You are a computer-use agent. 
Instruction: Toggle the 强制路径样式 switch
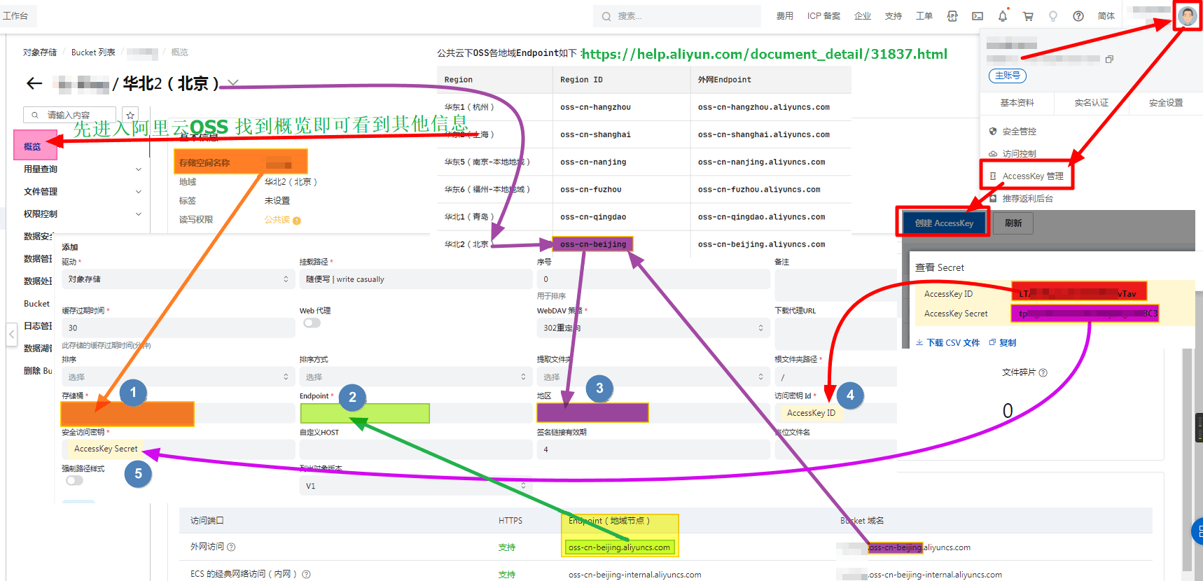(x=74, y=480)
